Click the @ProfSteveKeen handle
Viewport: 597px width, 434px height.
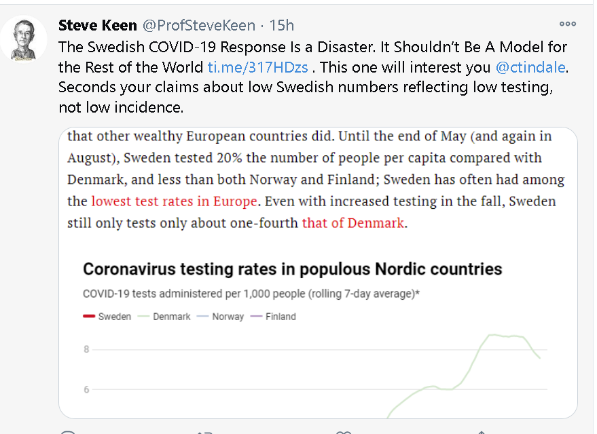199,26
